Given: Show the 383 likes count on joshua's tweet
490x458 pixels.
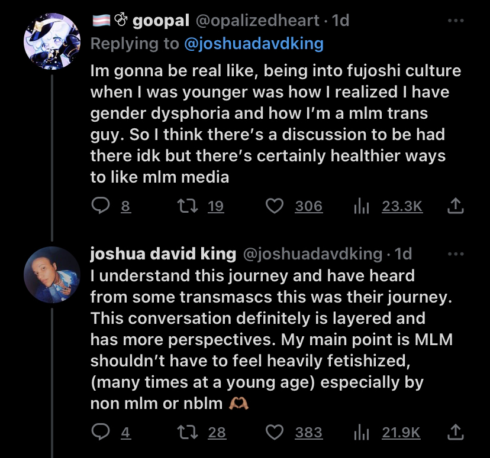Looking at the screenshot, I should click(309, 433).
